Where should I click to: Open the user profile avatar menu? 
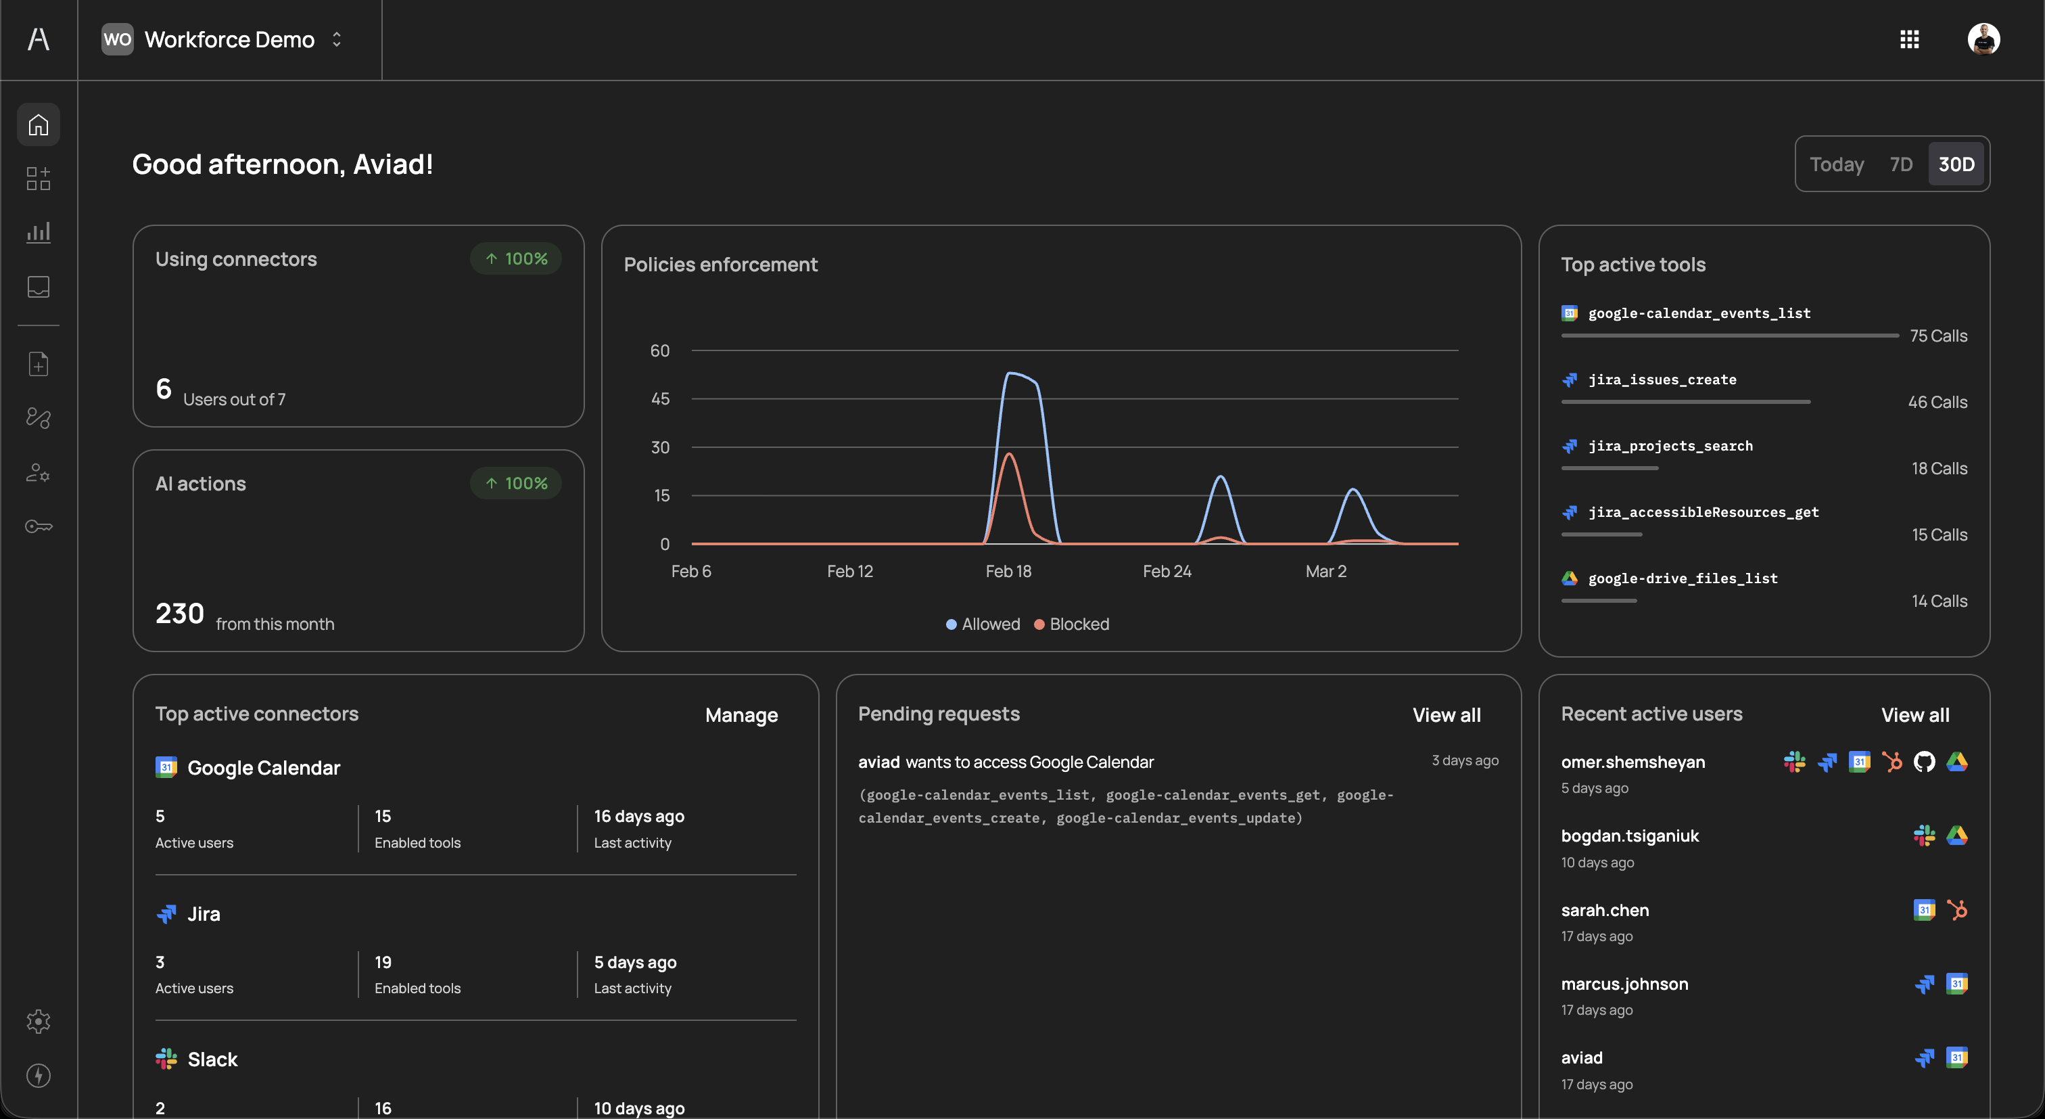tap(1983, 40)
